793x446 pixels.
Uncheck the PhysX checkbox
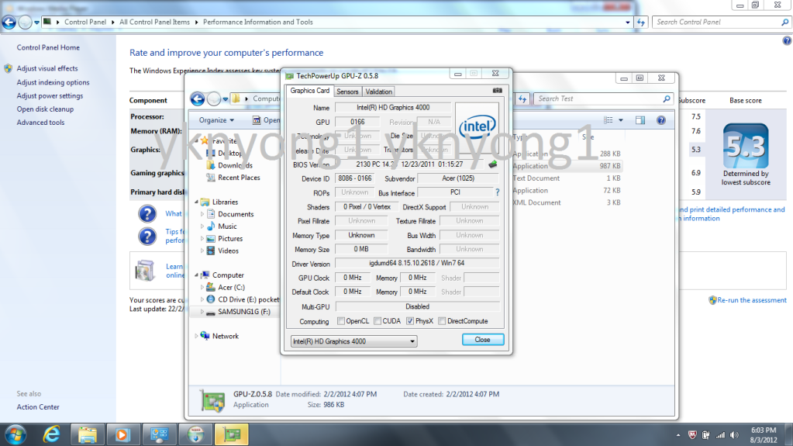tap(410, 321)
